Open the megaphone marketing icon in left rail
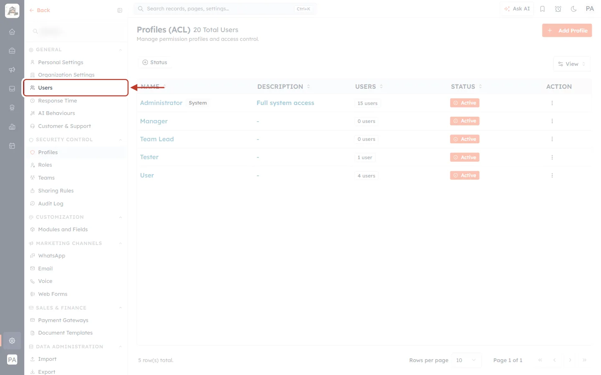This screenshot has height=375, width=601. pos(12,70)
